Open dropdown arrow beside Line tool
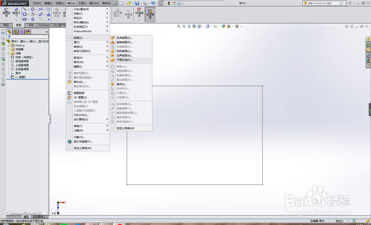Screen dimensions: 371x225 click(x=29, y=10)
